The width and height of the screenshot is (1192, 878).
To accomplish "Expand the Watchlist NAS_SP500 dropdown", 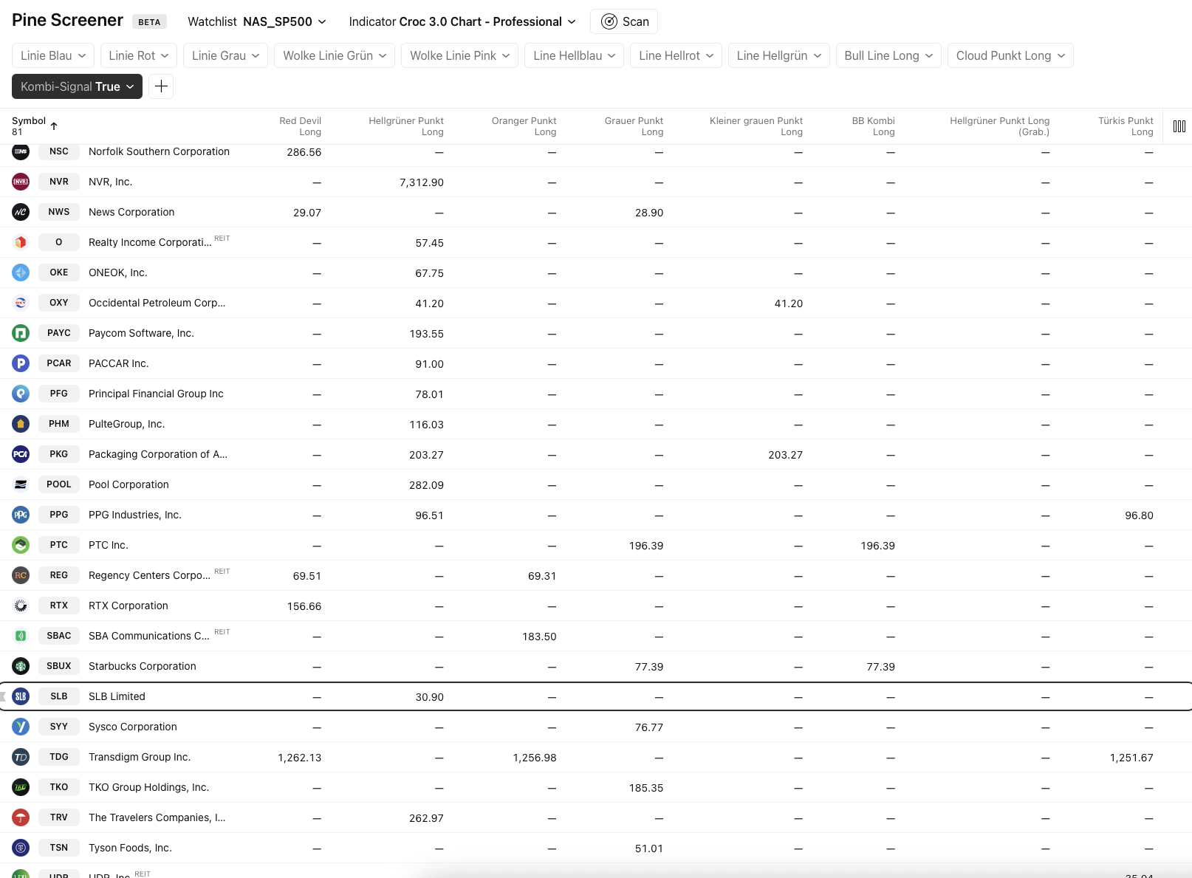I will pyautogui.click(x=256, y=21).
